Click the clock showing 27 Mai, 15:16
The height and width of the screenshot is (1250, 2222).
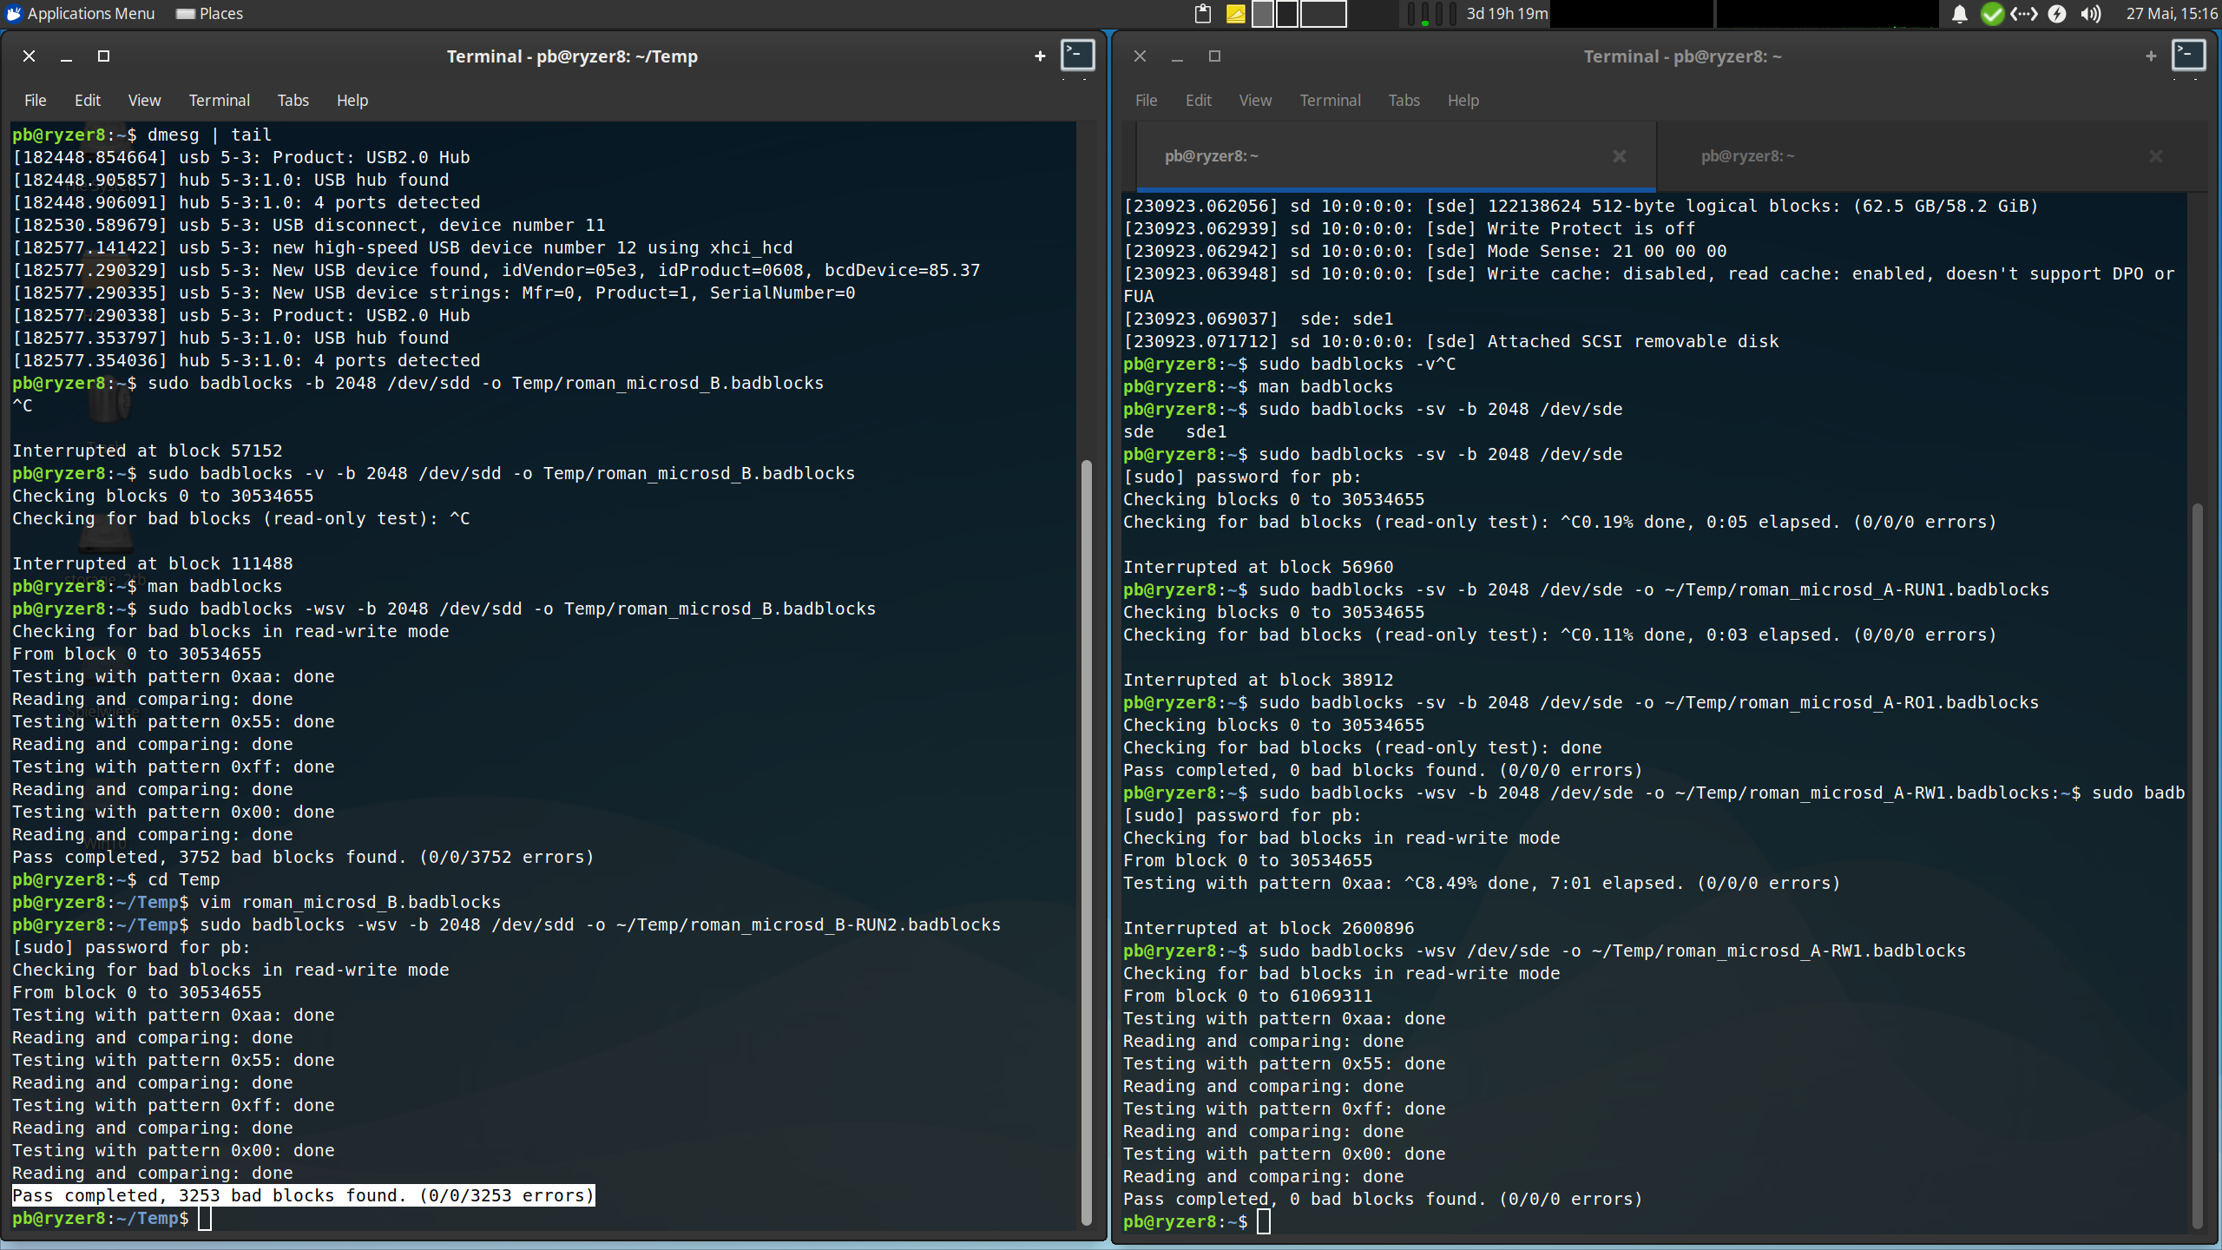(2171, 14)
